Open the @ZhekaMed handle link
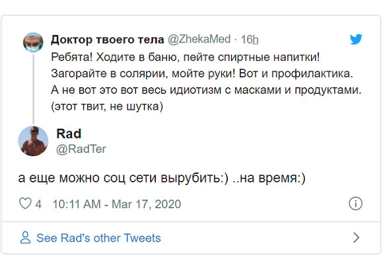Screen dimensions: 383x277 (x=199, y=39)
